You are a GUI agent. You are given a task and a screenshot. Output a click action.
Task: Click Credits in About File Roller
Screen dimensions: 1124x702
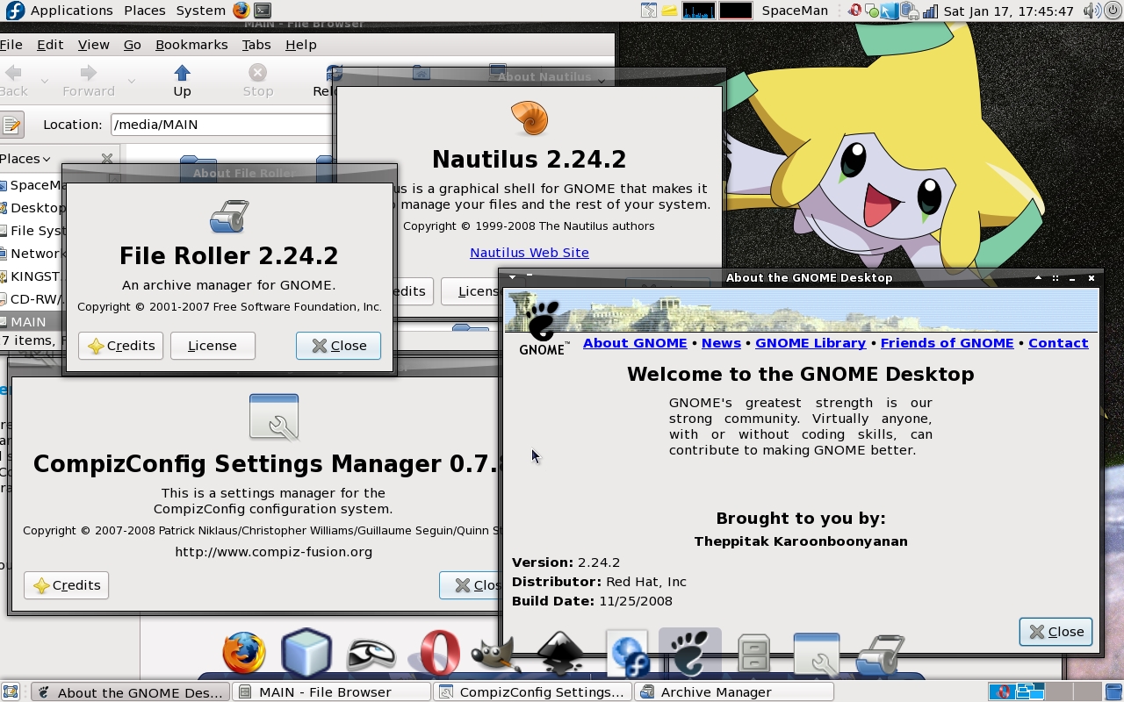[x=121, y=346]
